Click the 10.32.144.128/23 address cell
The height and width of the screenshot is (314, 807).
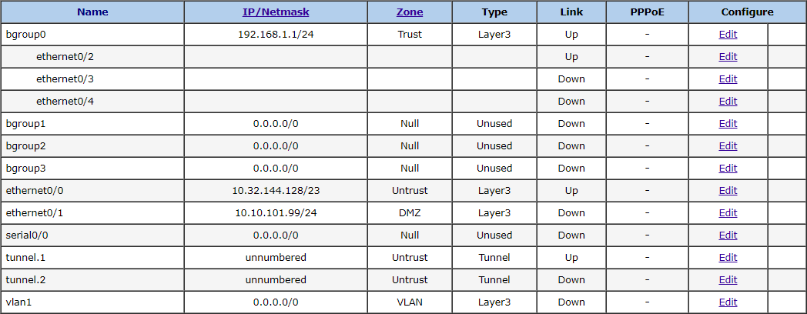[276, 191]
